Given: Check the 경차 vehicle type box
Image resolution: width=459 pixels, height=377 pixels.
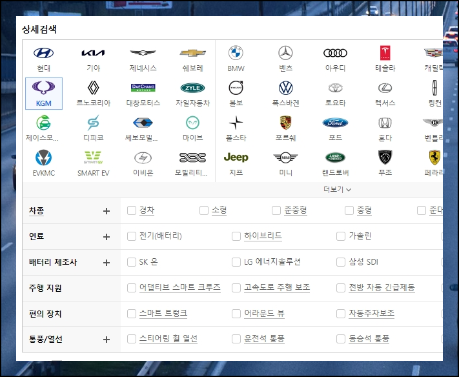Looking at the screenshot, I should coord(132,210).
